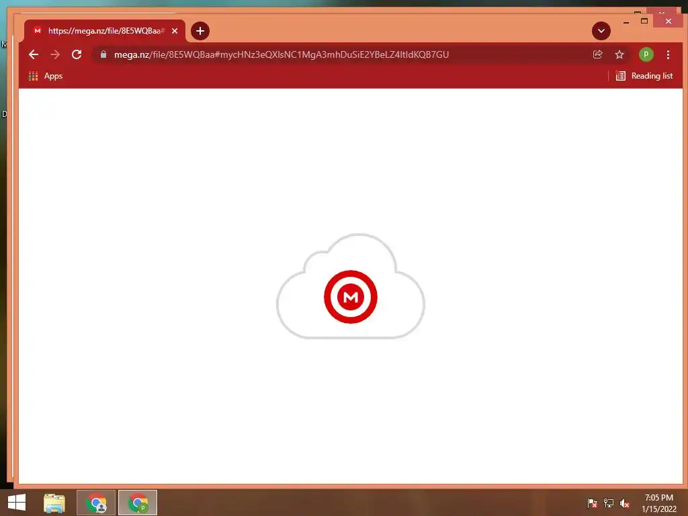This screenshot has height=516, width=688.
Task: Open the Apps bookmarks shortcut
Action: point(46,76)
